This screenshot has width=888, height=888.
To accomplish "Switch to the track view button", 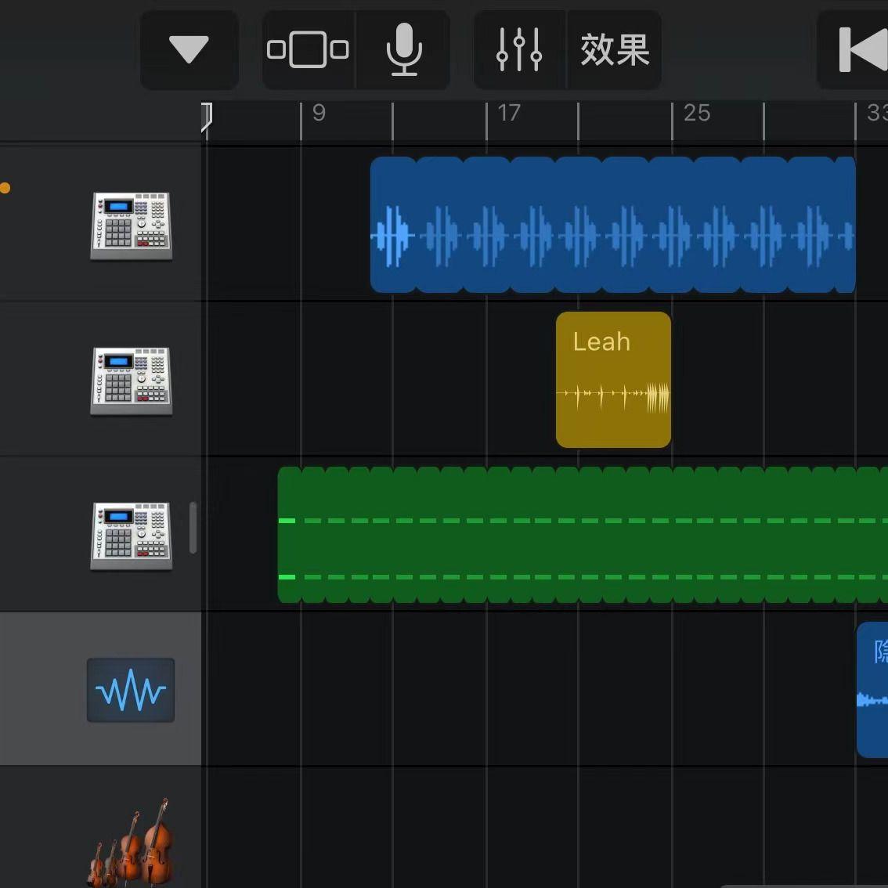I will tap(308, 50).
